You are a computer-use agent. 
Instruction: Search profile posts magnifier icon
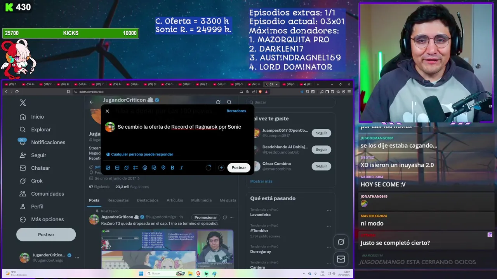coord(229,102)
